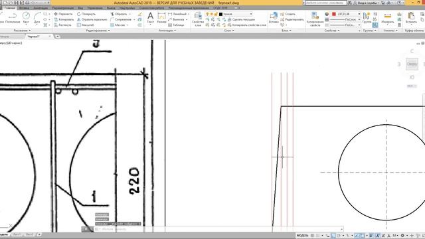Viewport: 425px width, 239px height.
Task: Toggle snap mode in status bar
Action: click(318, 236)
